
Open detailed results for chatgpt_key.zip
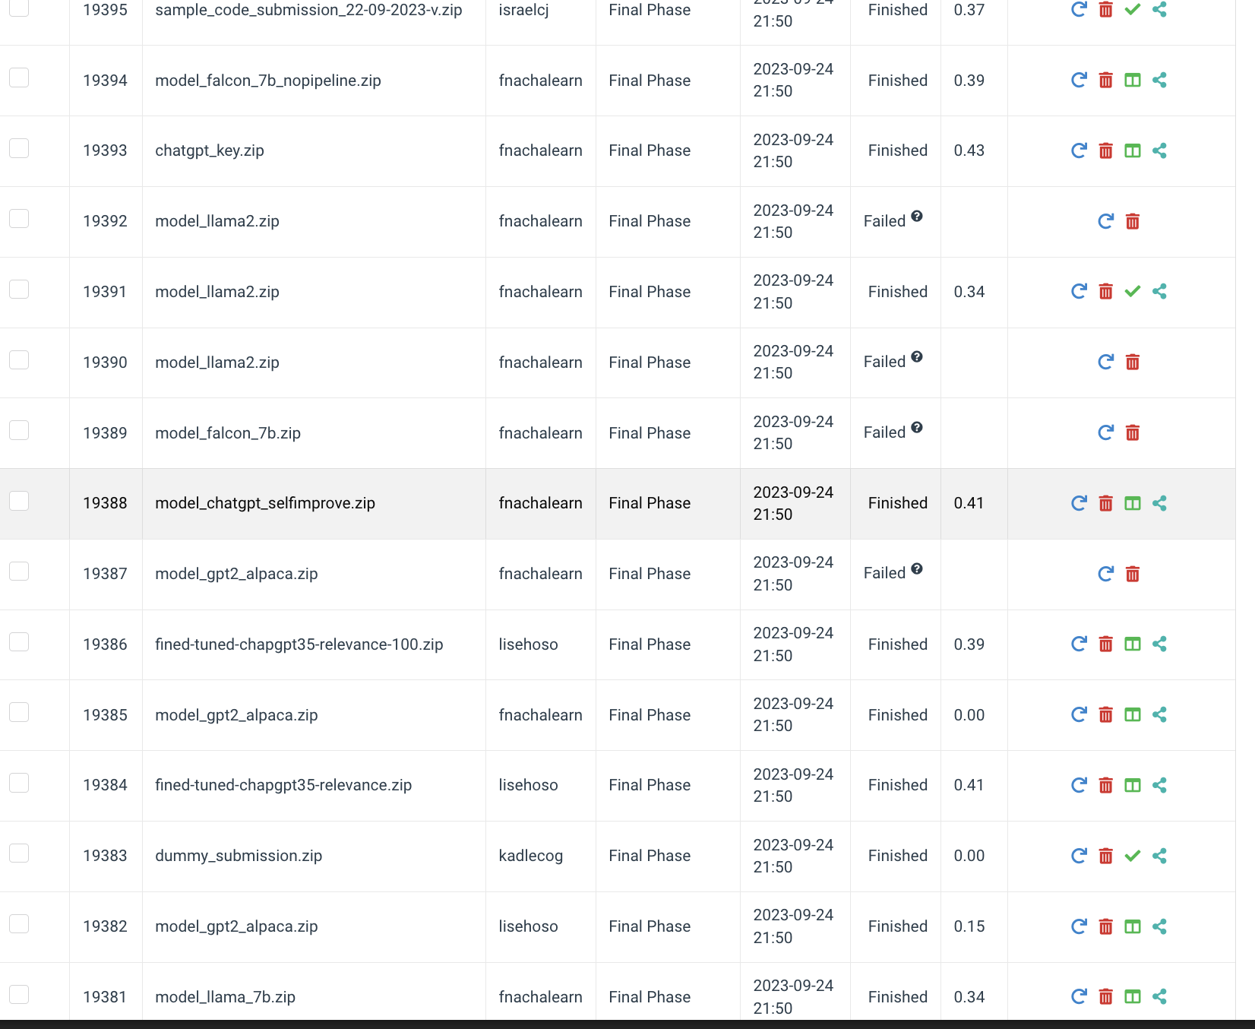click(x=1133, y=150)
